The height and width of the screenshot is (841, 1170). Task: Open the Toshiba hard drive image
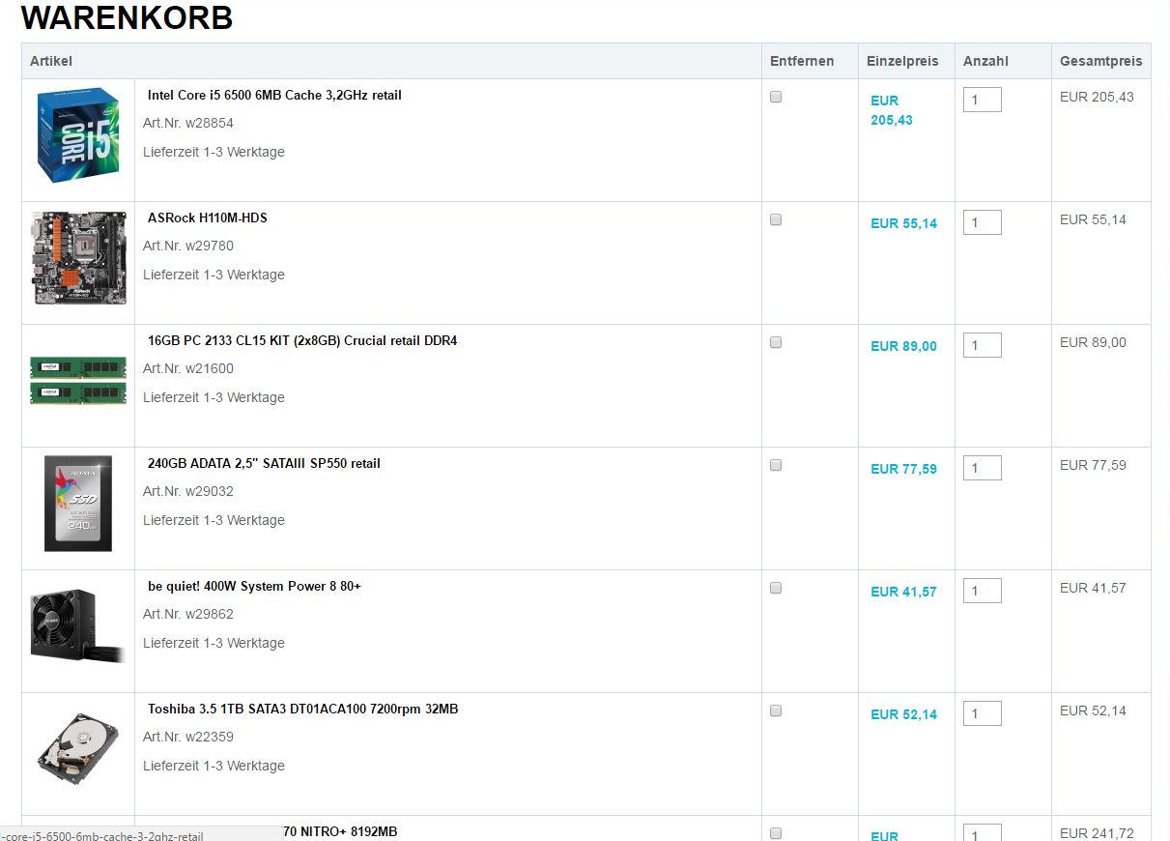tap(78, 749)
